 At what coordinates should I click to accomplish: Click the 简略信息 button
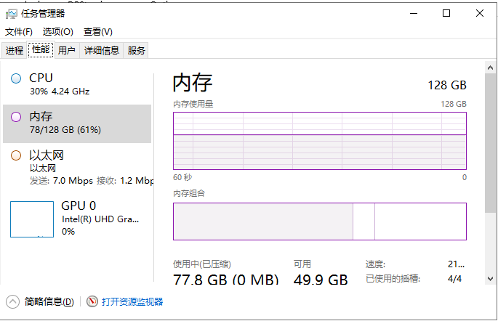click(x=49, y=301)
